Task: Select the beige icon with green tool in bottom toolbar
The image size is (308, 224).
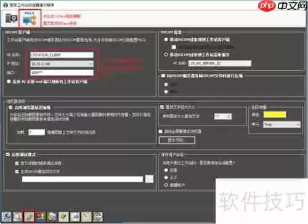Action: click(x=63, y=217)
